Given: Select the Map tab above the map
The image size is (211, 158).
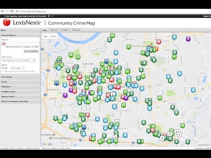Looking at the screenshot, I should coord(44,30).
